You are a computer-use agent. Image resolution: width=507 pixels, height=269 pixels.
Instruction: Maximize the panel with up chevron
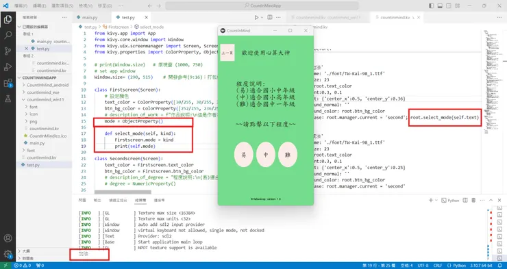click(x=491, y=201)
